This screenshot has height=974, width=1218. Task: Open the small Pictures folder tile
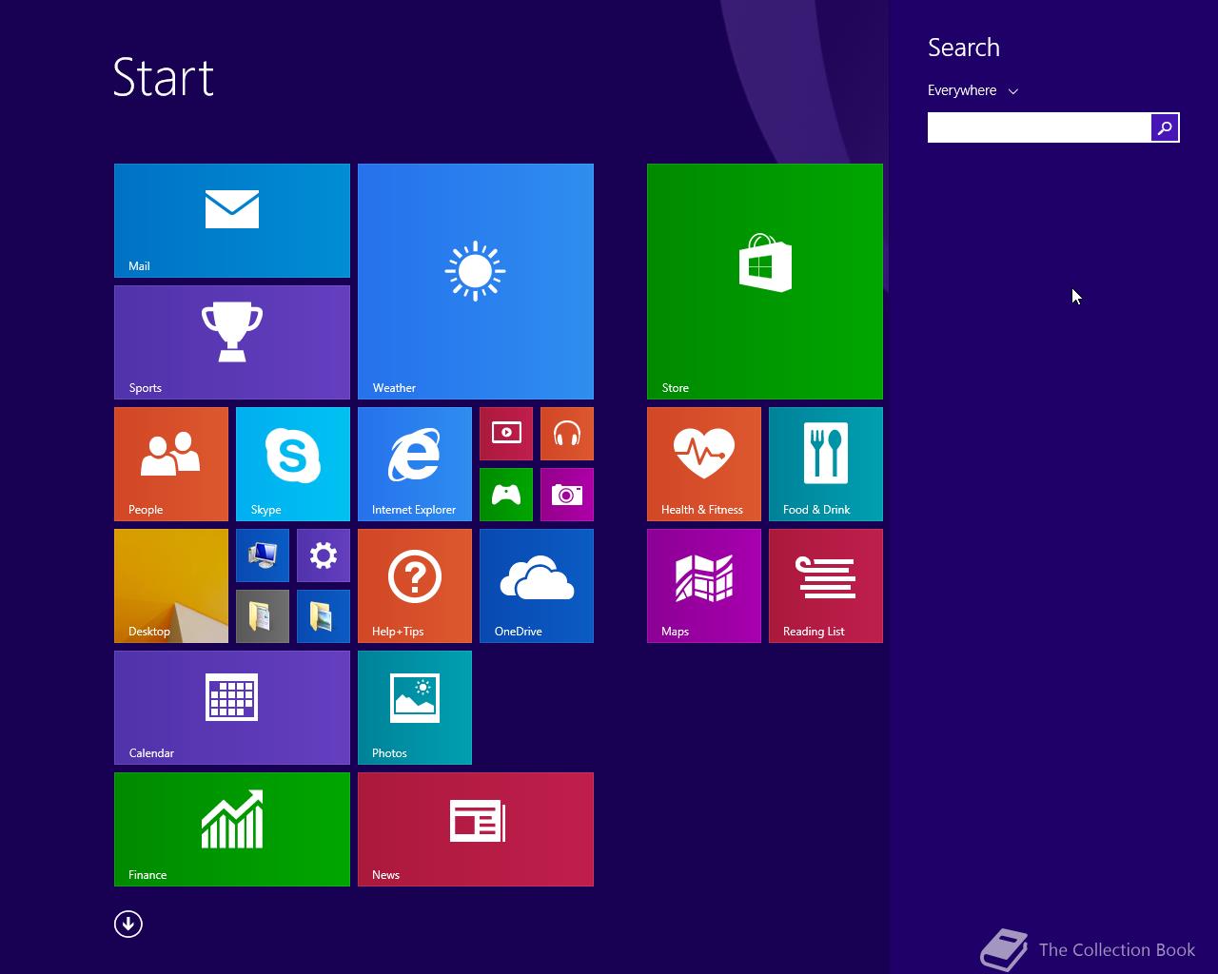coord(324,616)
